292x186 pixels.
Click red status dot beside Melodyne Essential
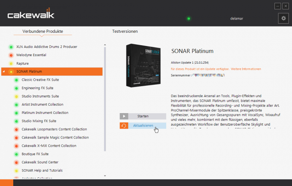pyautogui.click(x=11, y=55)
